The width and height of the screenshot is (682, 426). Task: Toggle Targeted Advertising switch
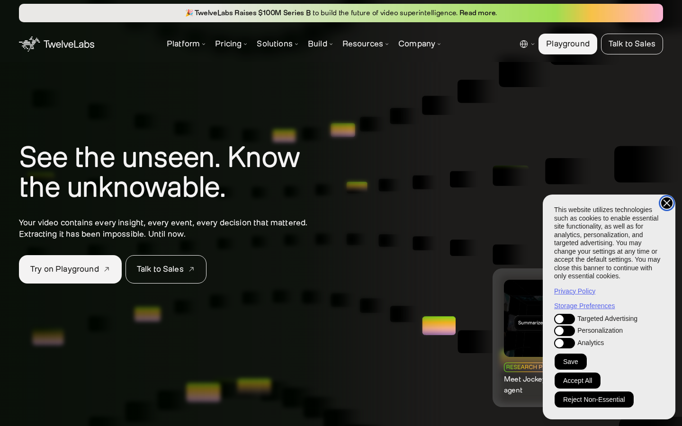point(565,319)
